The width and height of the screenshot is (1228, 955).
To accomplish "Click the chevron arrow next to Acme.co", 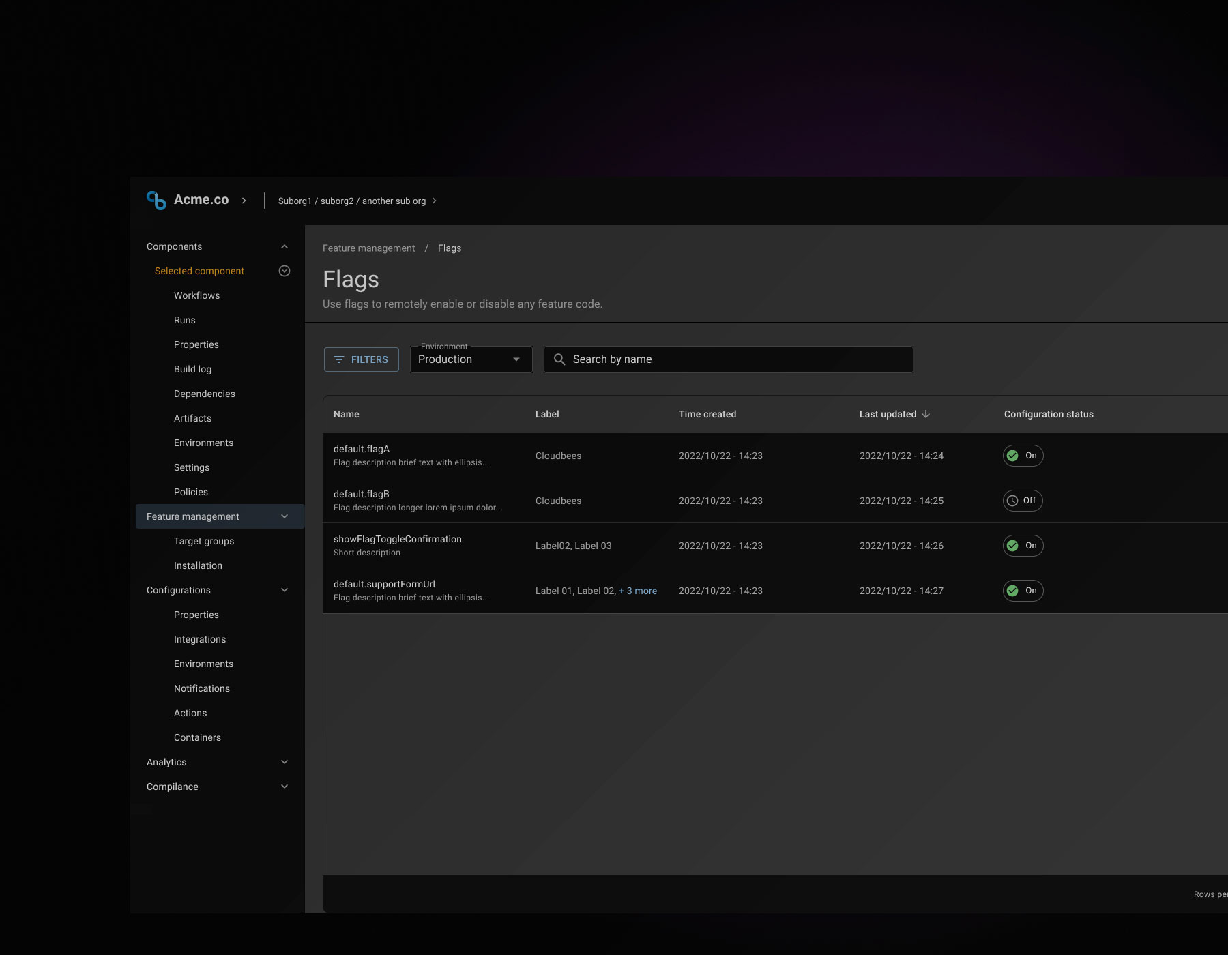I will click(x=244, y=200).
